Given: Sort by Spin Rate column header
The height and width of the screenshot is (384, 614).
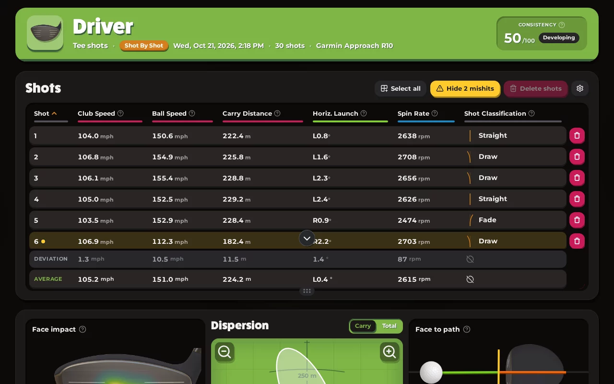Looking at the screenshot, I should (x=413, y=113).
